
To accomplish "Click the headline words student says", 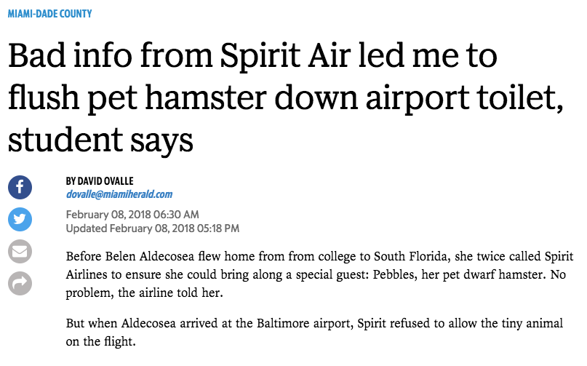I will click(x=100, y=140).
